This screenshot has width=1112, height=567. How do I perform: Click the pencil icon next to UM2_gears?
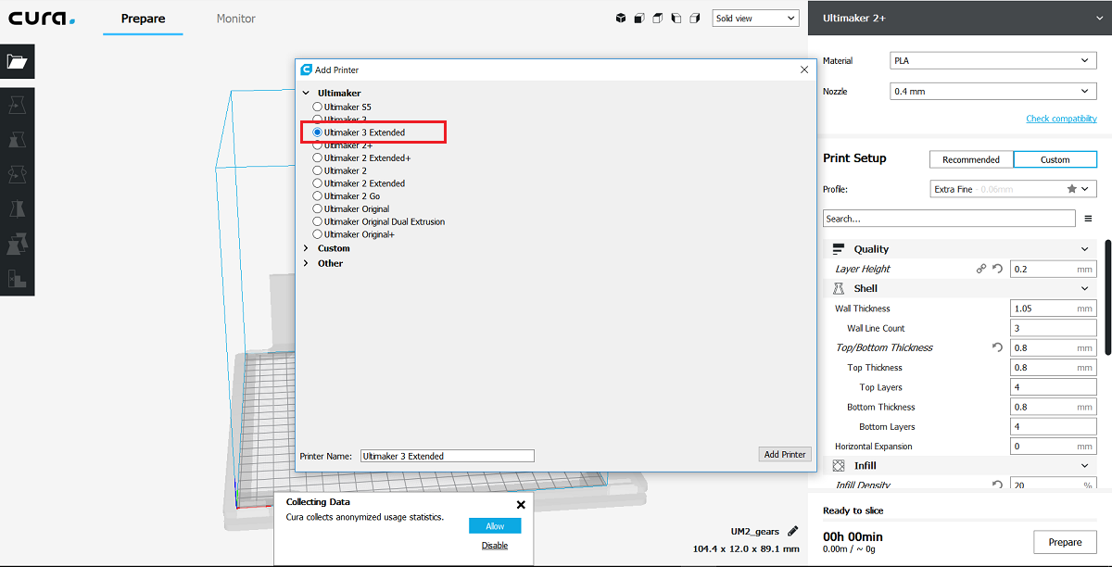click(x=792, y=531)
